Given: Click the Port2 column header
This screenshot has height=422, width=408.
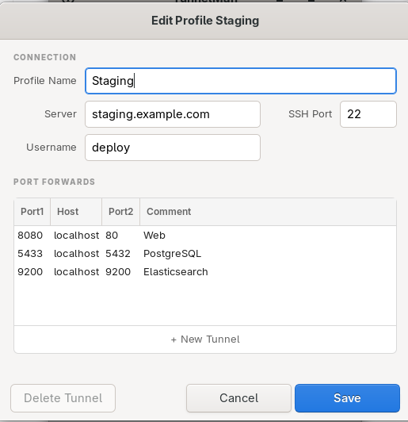Looking at the screenshot, I should pyautogui.click(x=121, y=212).
